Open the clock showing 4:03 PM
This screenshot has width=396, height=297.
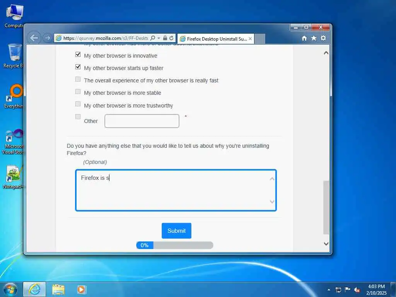[377, 290]
